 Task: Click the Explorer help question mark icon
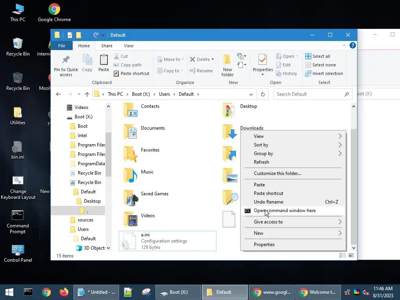353,45
